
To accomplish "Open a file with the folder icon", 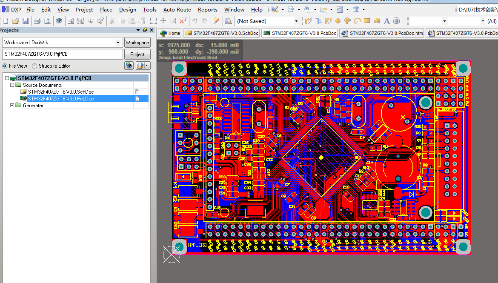I will (16, 21).
